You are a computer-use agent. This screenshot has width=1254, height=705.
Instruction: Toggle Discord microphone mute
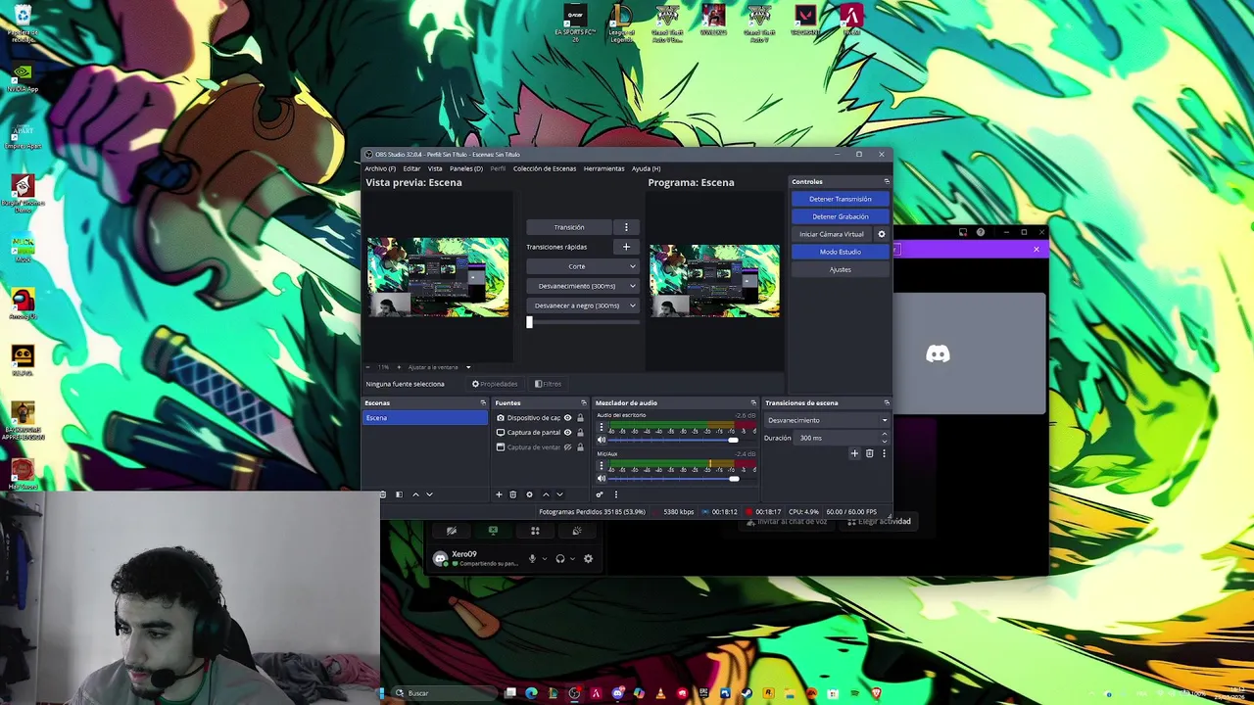532,559
